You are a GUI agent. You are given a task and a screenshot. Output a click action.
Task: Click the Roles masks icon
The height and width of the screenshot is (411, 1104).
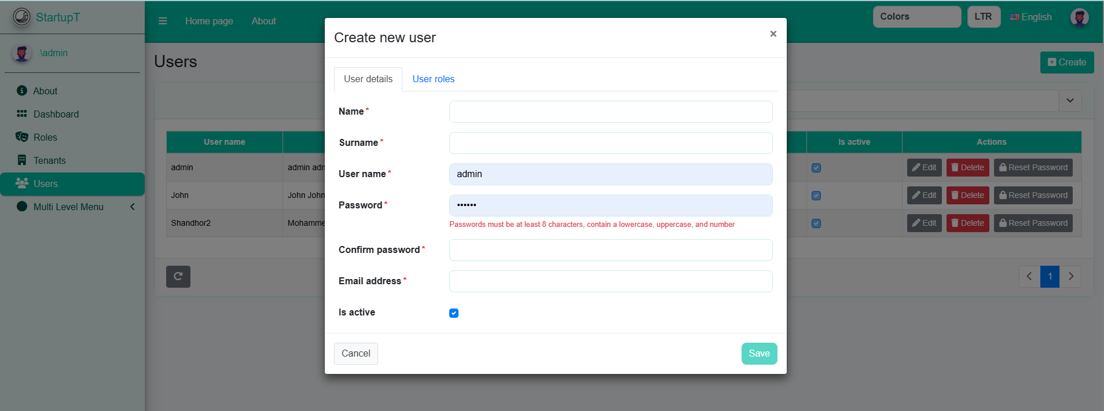22,137
